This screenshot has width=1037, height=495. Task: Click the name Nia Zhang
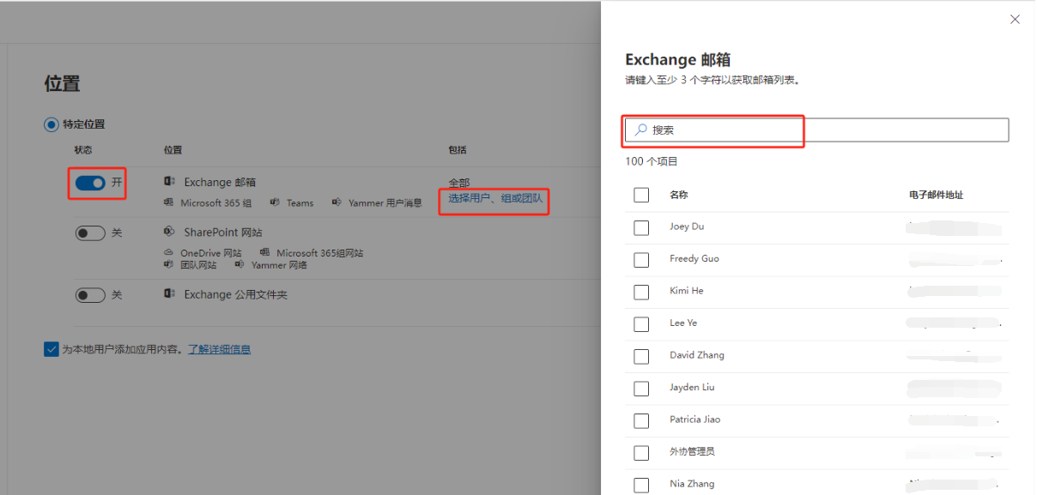tap(692, 484)
